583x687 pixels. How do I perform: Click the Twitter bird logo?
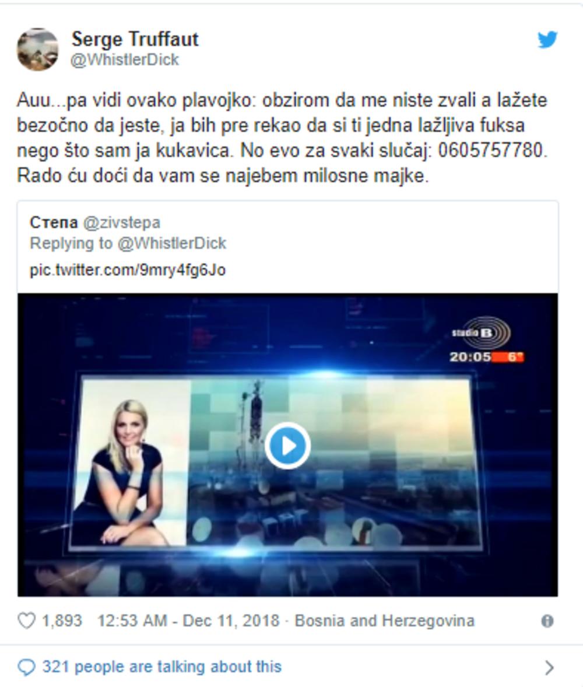point(547,40)
